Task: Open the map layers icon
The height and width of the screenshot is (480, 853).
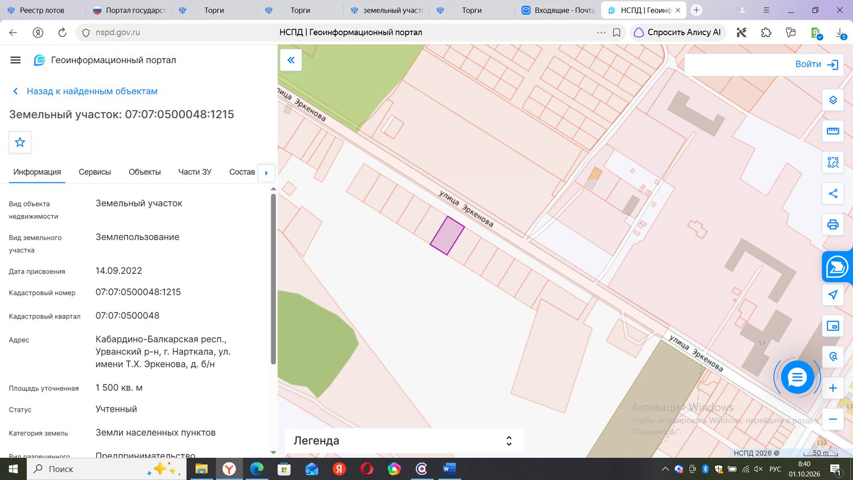Action: pyautogui.click(x=833, y=100)
